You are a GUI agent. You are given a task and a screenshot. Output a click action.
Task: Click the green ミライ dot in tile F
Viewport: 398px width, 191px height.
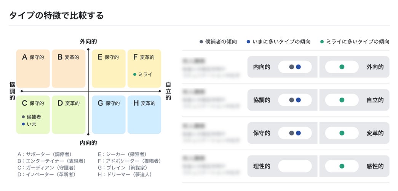coord(135,74)
